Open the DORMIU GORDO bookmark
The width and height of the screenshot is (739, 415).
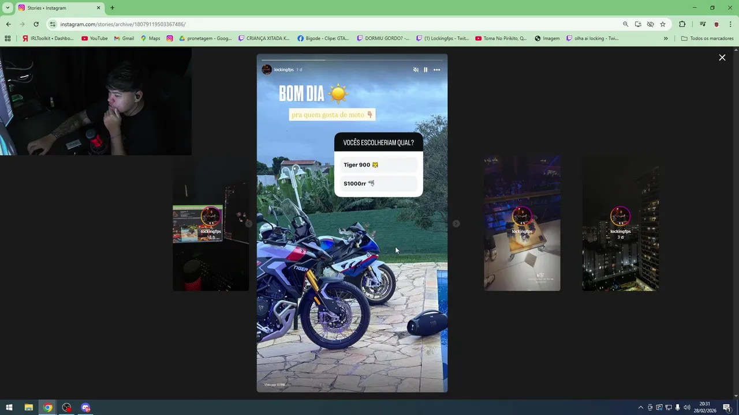click(x=383, y=39)
